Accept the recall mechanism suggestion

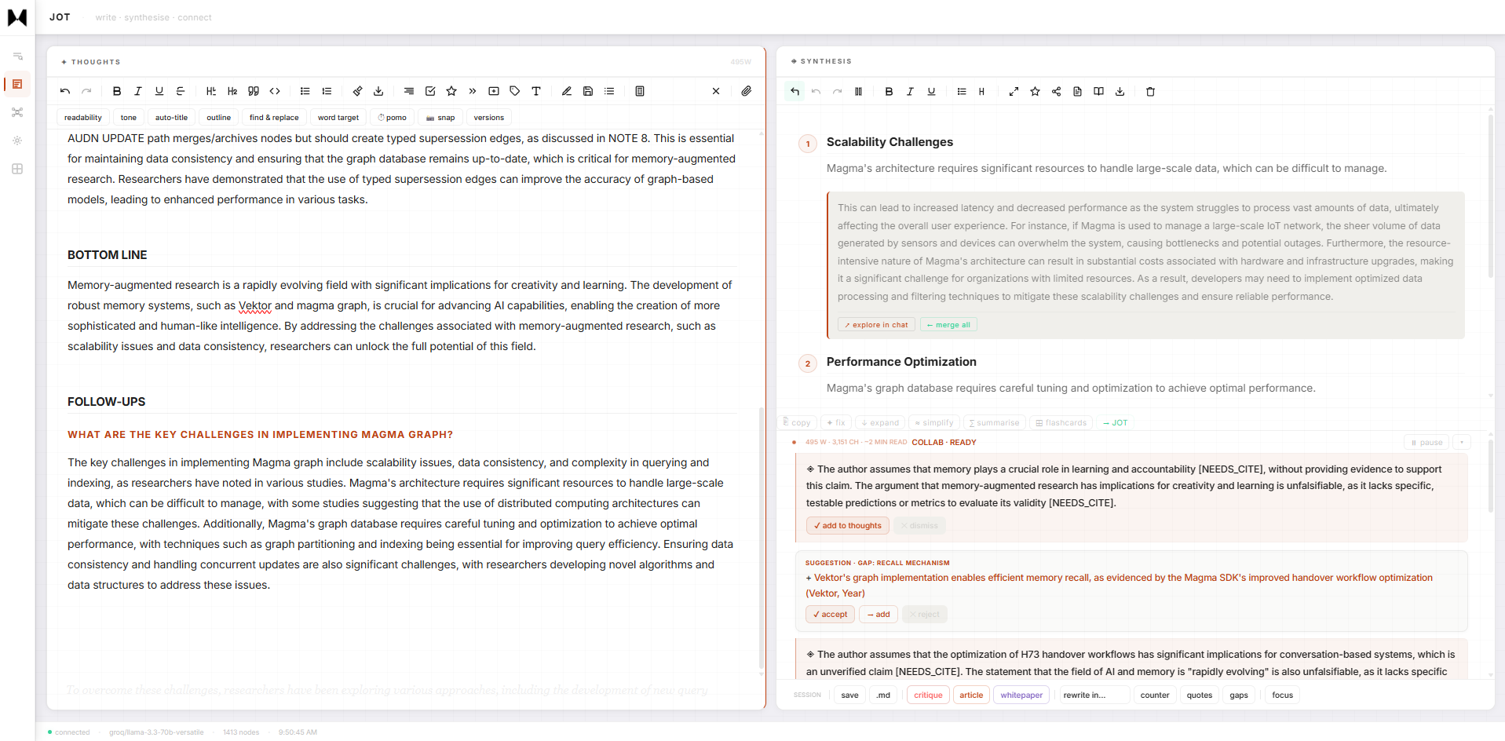[x=831, y=615]
